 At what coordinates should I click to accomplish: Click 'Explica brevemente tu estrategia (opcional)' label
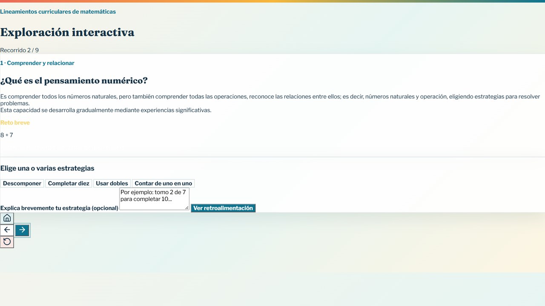pyautogui.click(x=59, y=208)
